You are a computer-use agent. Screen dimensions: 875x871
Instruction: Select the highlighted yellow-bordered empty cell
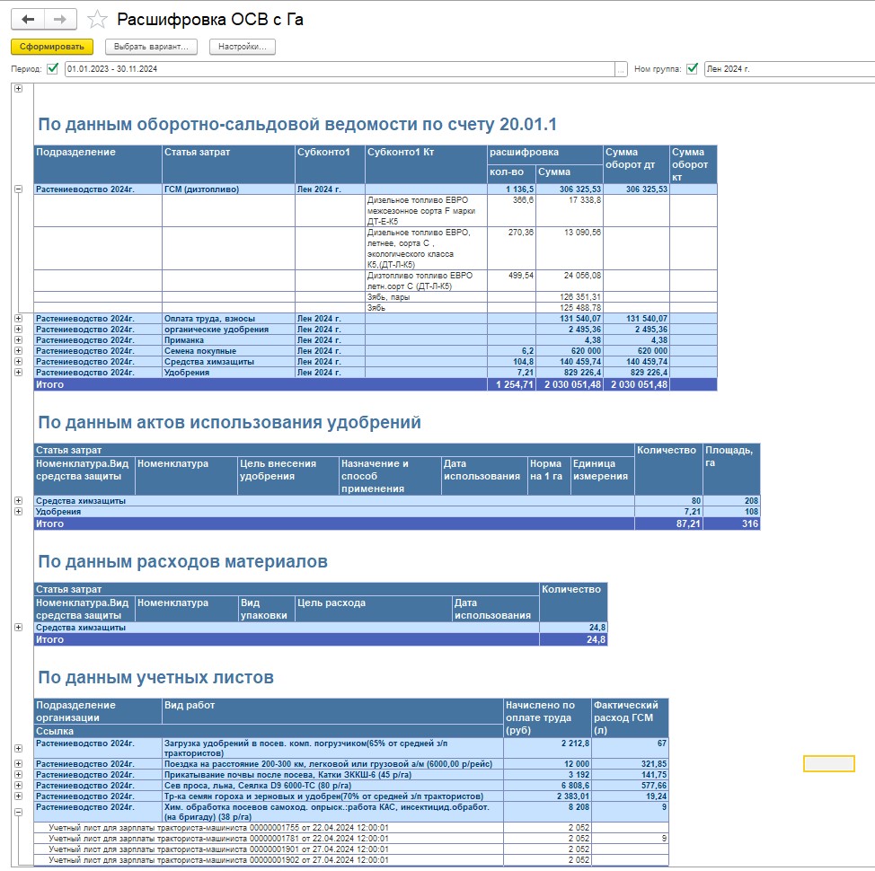point(828,763)
